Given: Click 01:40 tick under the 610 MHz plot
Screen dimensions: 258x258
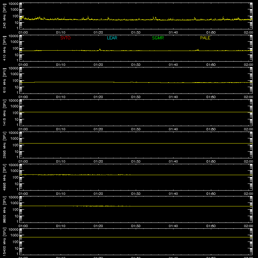Looking at the screenshot, I should tap(173, 97).
